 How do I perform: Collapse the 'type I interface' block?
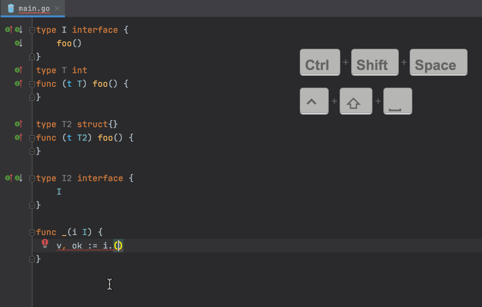point(32,30)
